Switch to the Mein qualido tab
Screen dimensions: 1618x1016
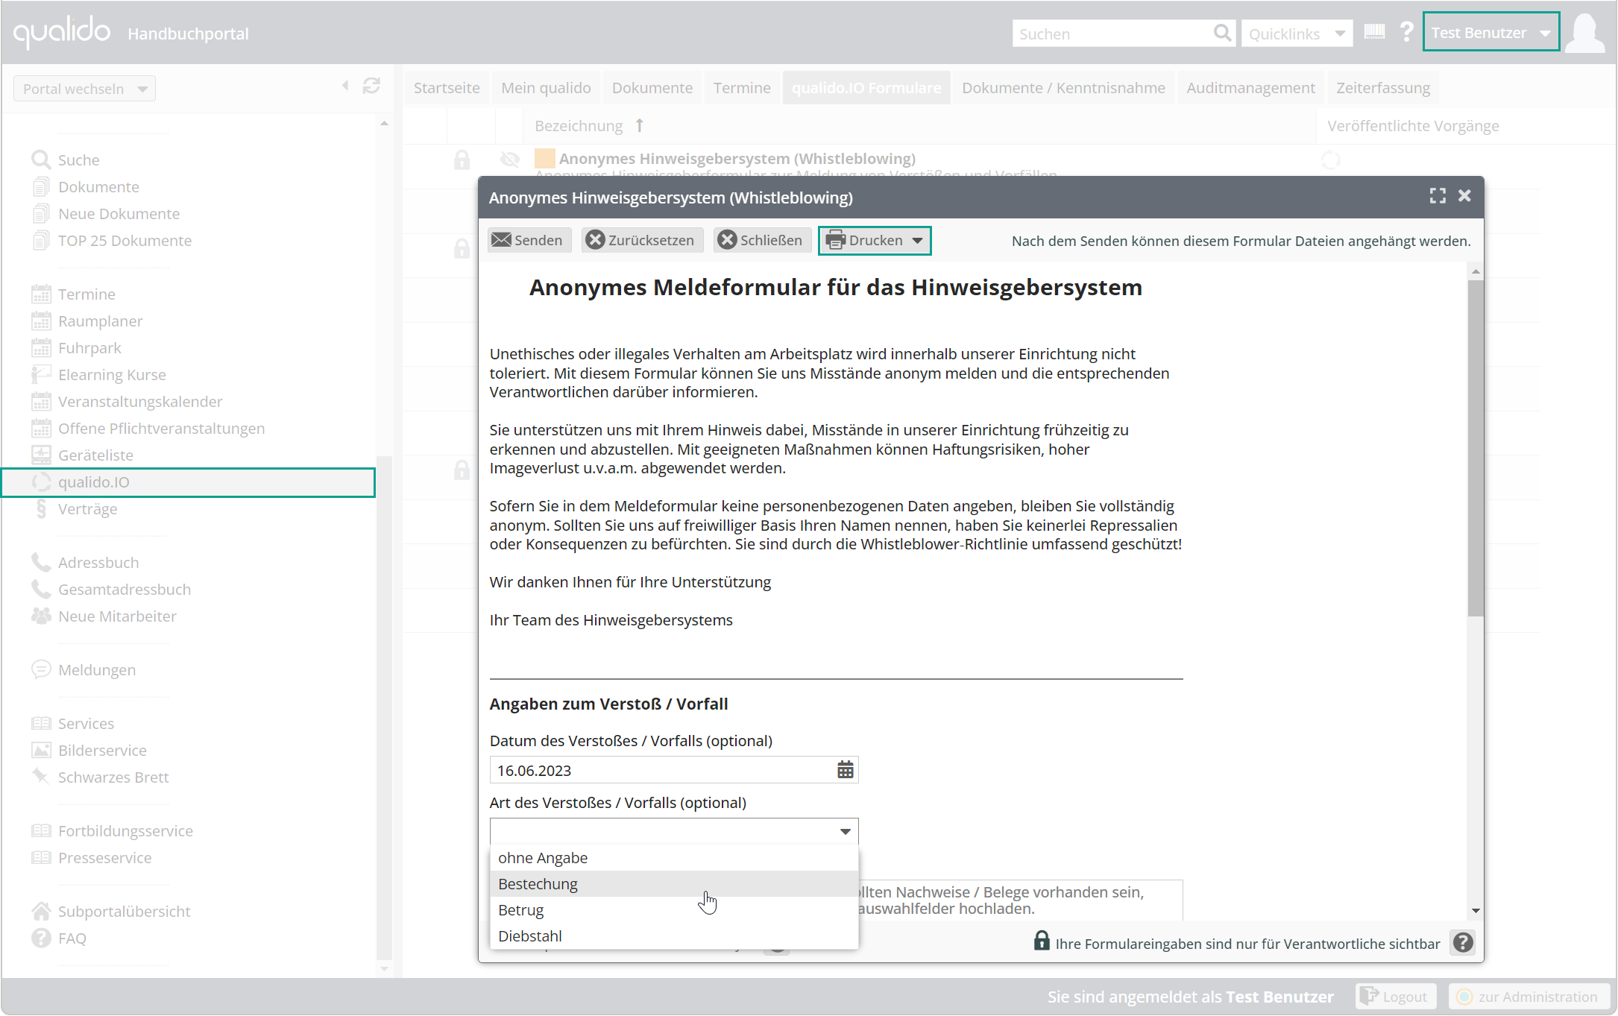pos(546,88)
